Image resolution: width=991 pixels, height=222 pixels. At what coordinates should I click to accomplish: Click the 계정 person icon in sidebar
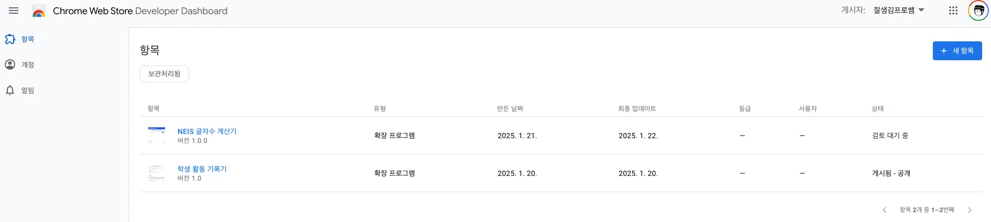[10, 64]
